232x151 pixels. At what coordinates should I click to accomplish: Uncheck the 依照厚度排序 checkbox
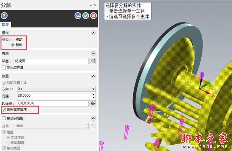(4, 109)
